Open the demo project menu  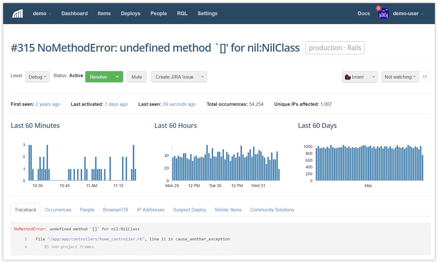[42, 13]
